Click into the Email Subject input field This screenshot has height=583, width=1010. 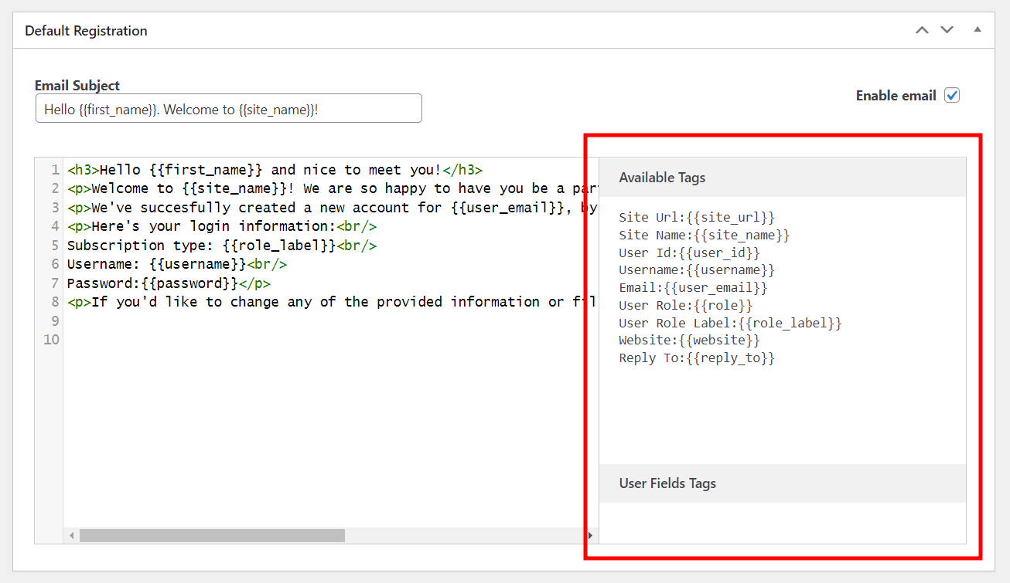tap(228, 109)
